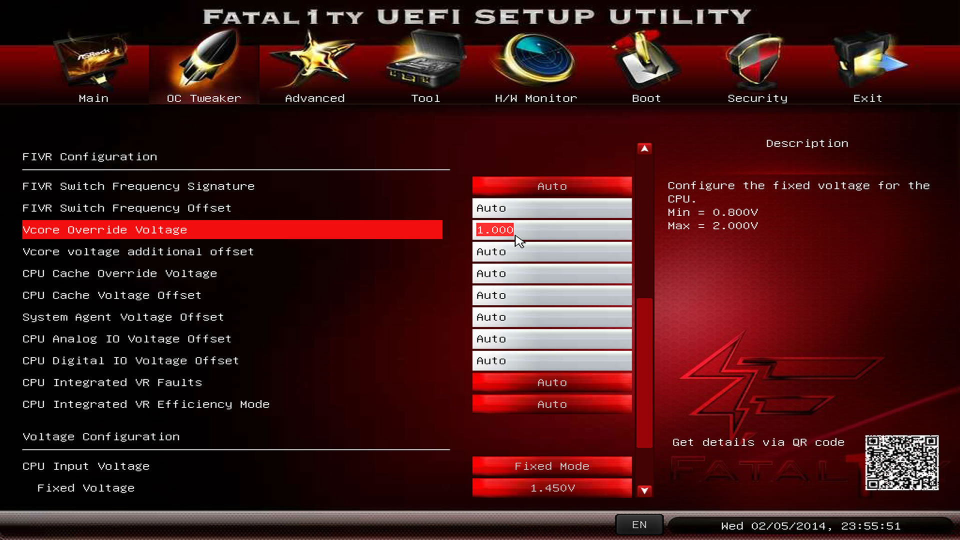Click the EN language button

tap(639, 525)
